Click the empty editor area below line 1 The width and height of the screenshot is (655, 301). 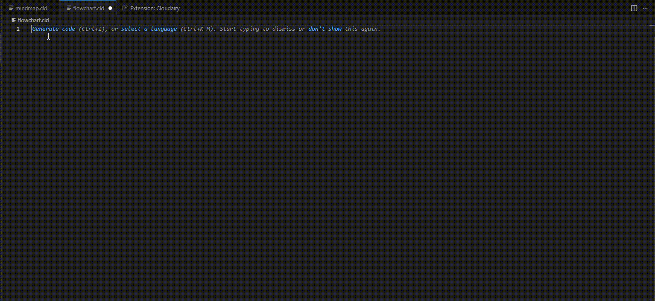(299, 149)
